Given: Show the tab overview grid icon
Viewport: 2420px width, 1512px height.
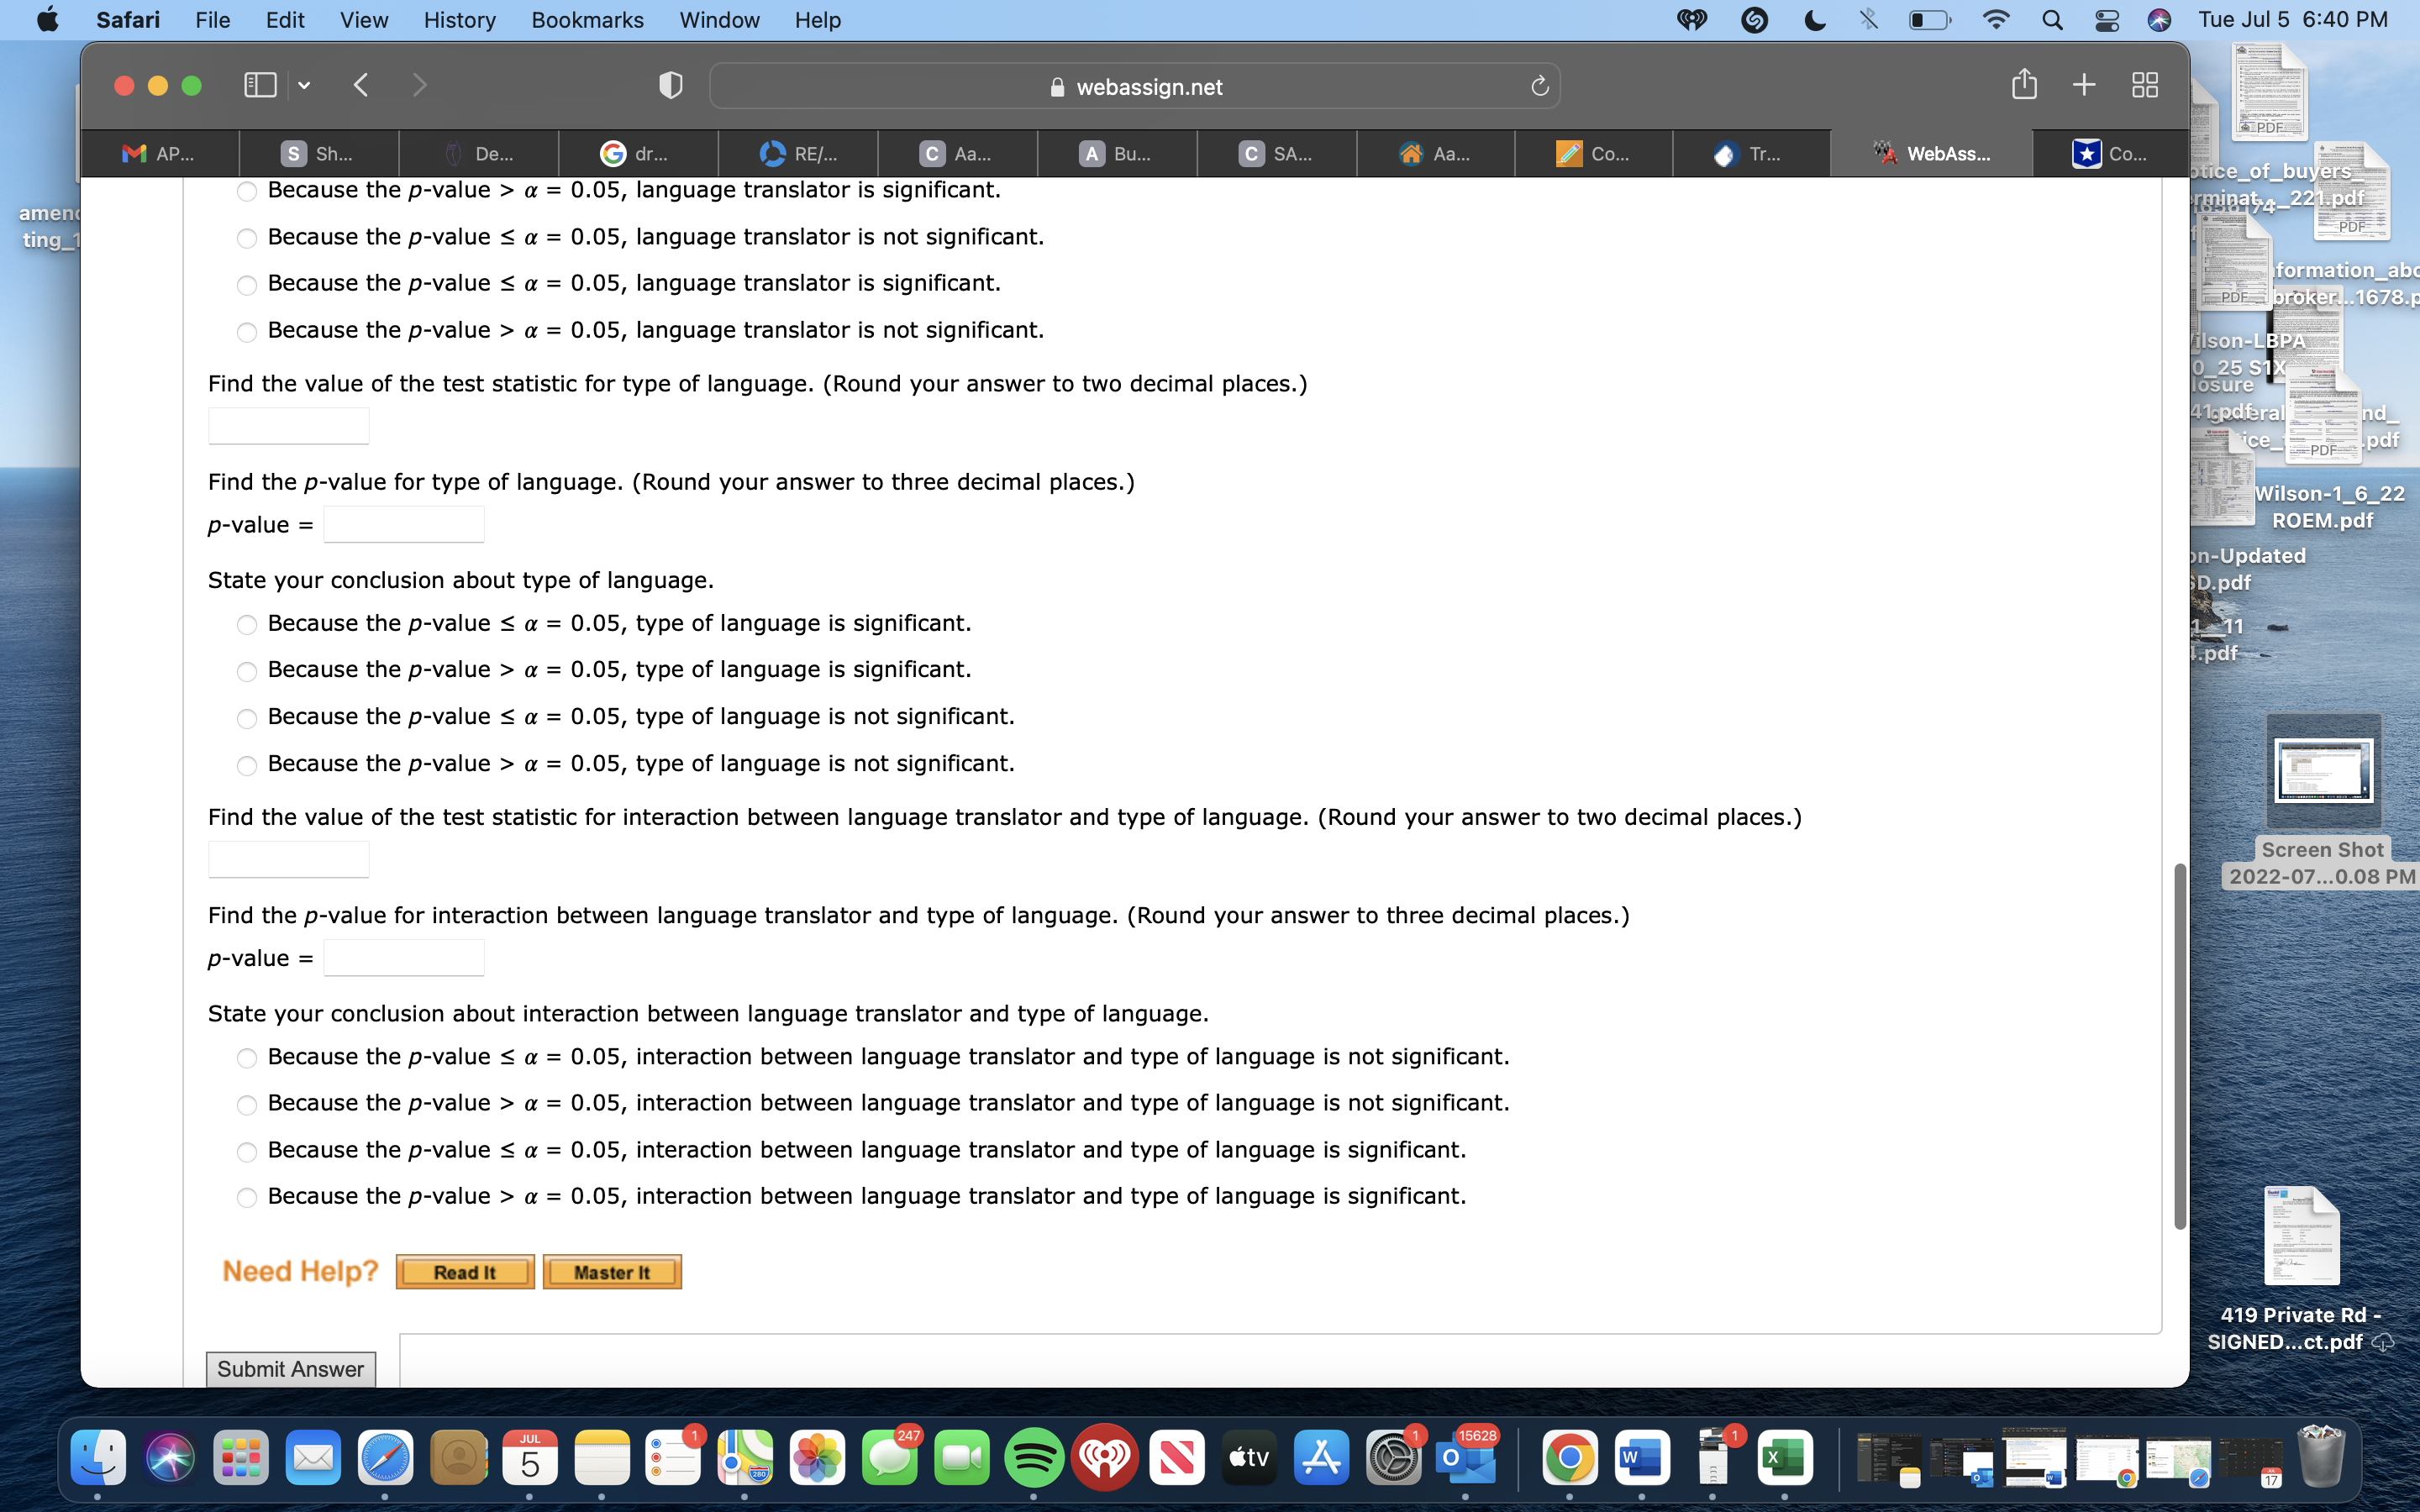Looking at the screenshot, I should coord(2144,85).
